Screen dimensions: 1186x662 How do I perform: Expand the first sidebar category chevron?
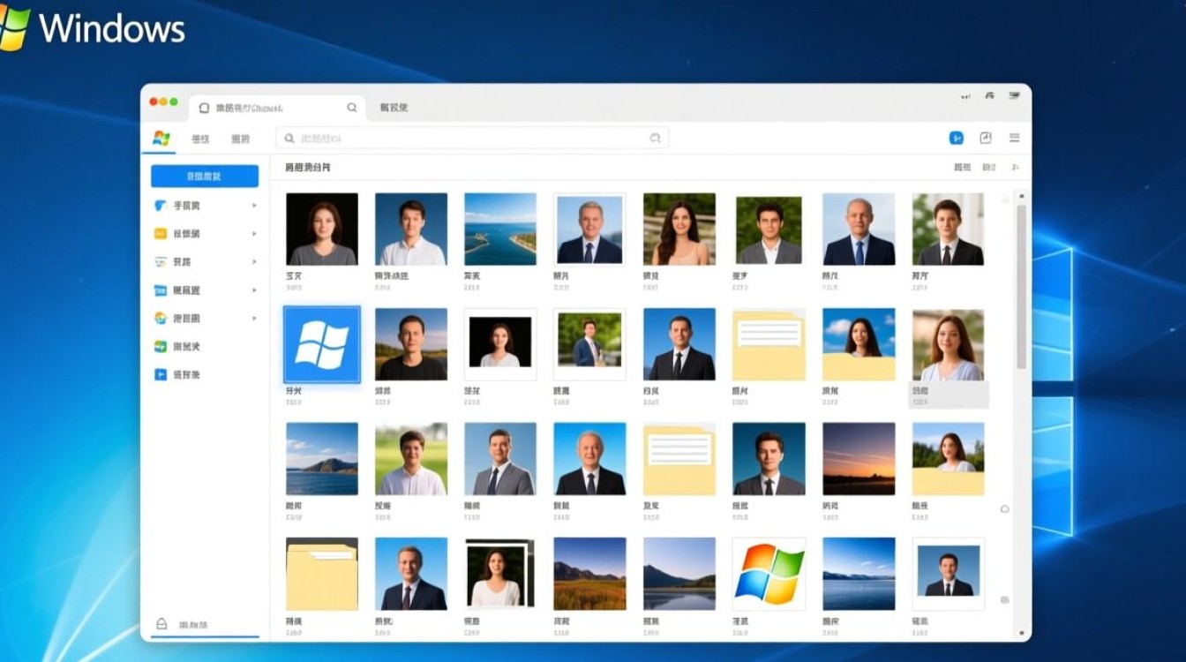(x=253, y=205)
